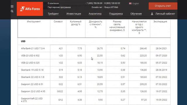Open the О компании link
Image resolution: width=187 pixels, height=105 pixels.
53,3
